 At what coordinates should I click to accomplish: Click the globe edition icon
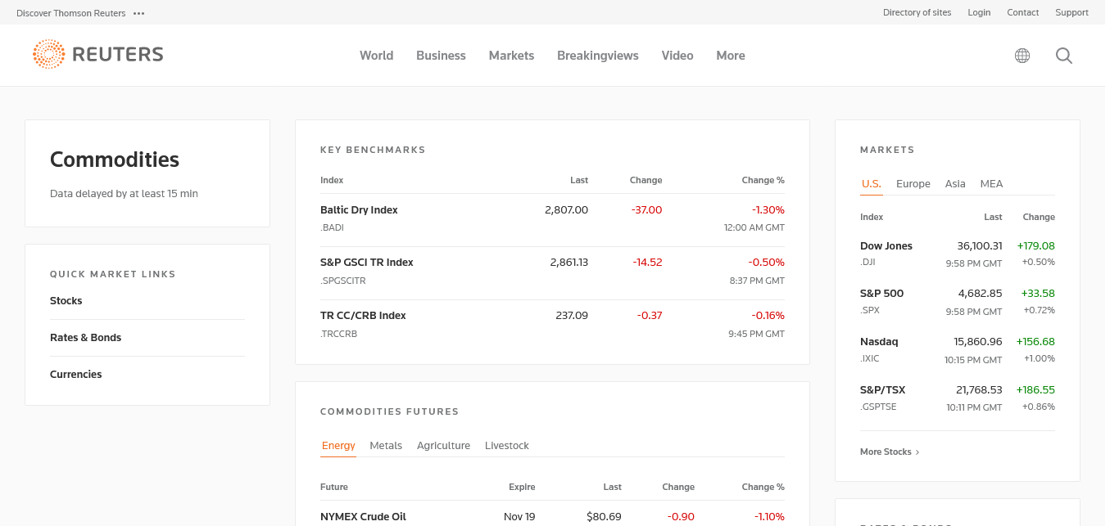pyautogui.click(x=1022, y=56)
